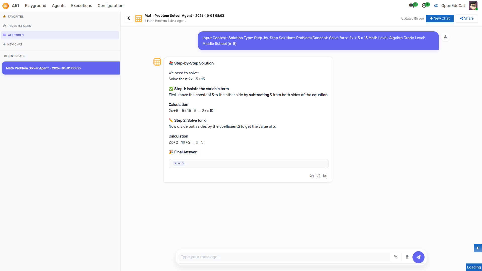Open the Math Problem Solver Agent recent chat
Viewport: 482px width, 271px height.
point(61,68)
